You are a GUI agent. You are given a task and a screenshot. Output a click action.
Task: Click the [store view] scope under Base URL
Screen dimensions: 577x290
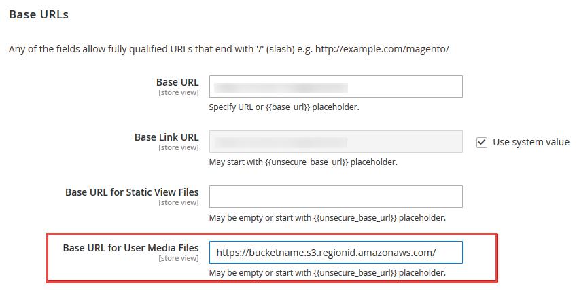(179, 92)
